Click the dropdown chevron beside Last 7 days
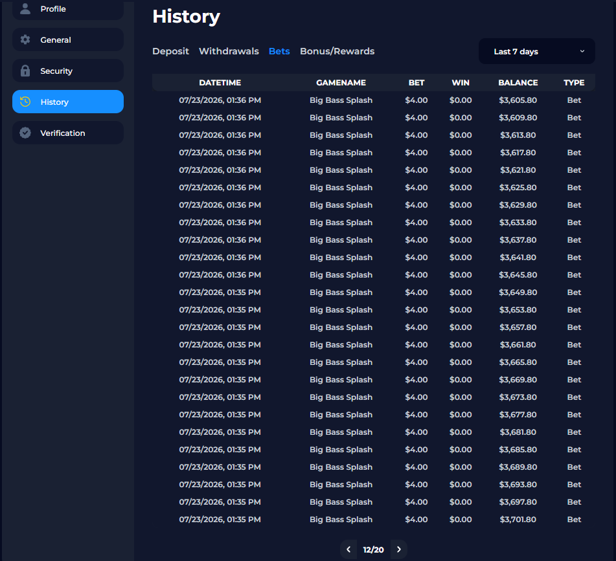The width and height of the screenshot is (616, 561). (x=582, y=51)
